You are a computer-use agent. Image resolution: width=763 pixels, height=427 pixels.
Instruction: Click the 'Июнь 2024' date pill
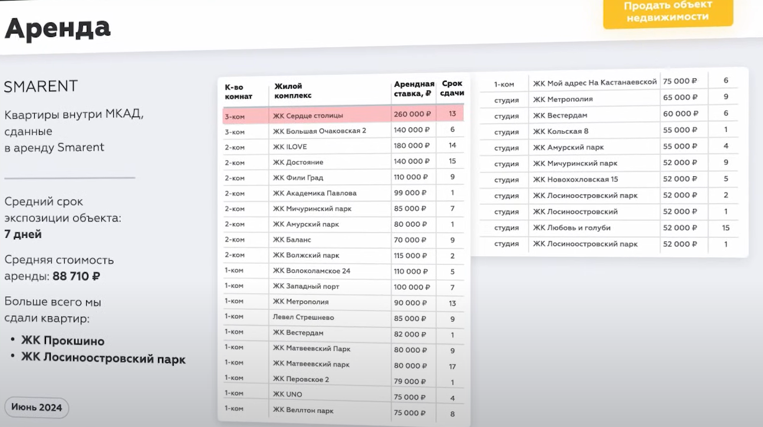pos(37,408)
